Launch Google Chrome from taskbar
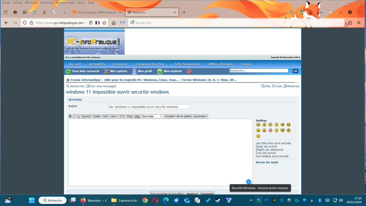Screen dimensions: 366x206 coord(145,200)
